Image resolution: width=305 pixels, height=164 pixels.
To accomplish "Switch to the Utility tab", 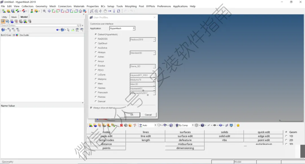I will 5,17.
